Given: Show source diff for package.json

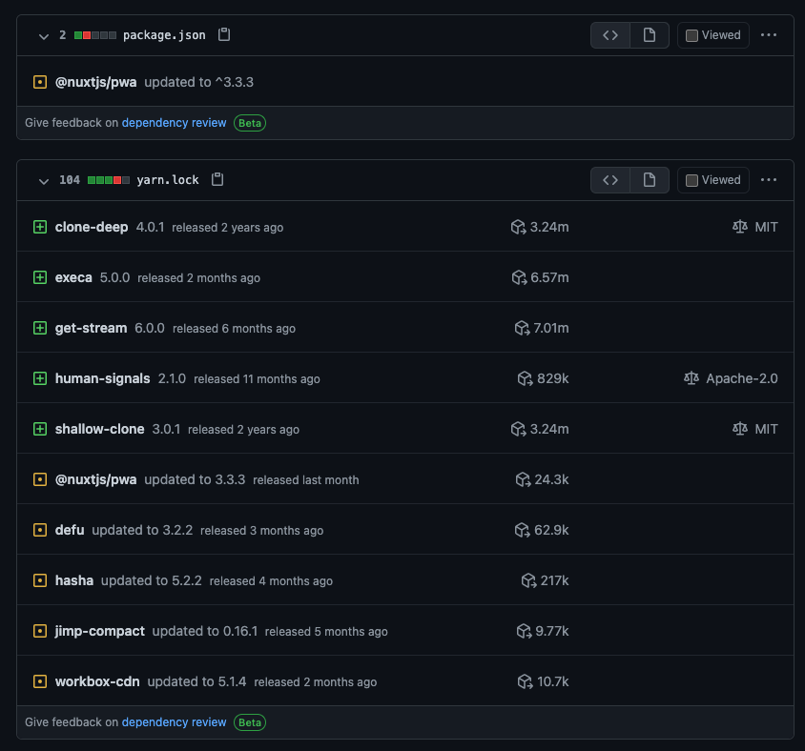Looking at the screenshot, I should click(x=609, y=35).
